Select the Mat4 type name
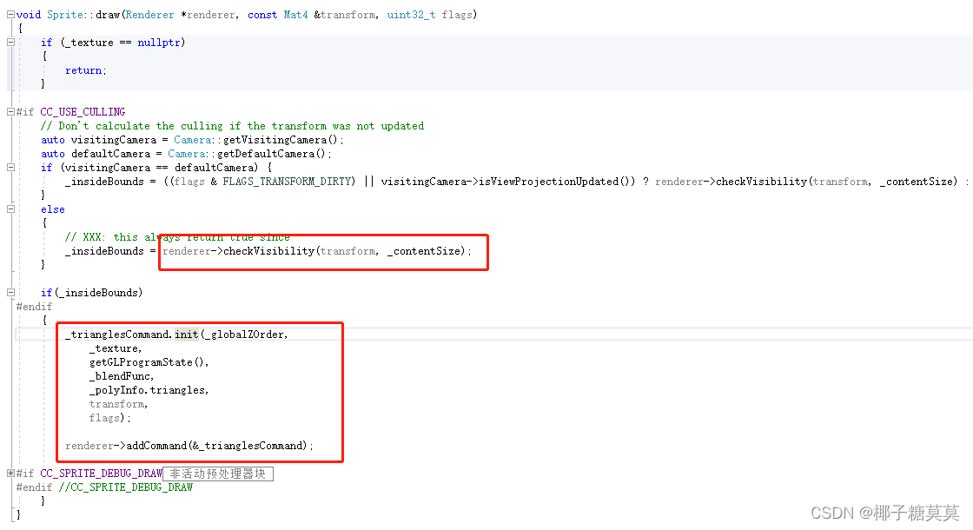 pyautogui.click(x=296, y=14)
